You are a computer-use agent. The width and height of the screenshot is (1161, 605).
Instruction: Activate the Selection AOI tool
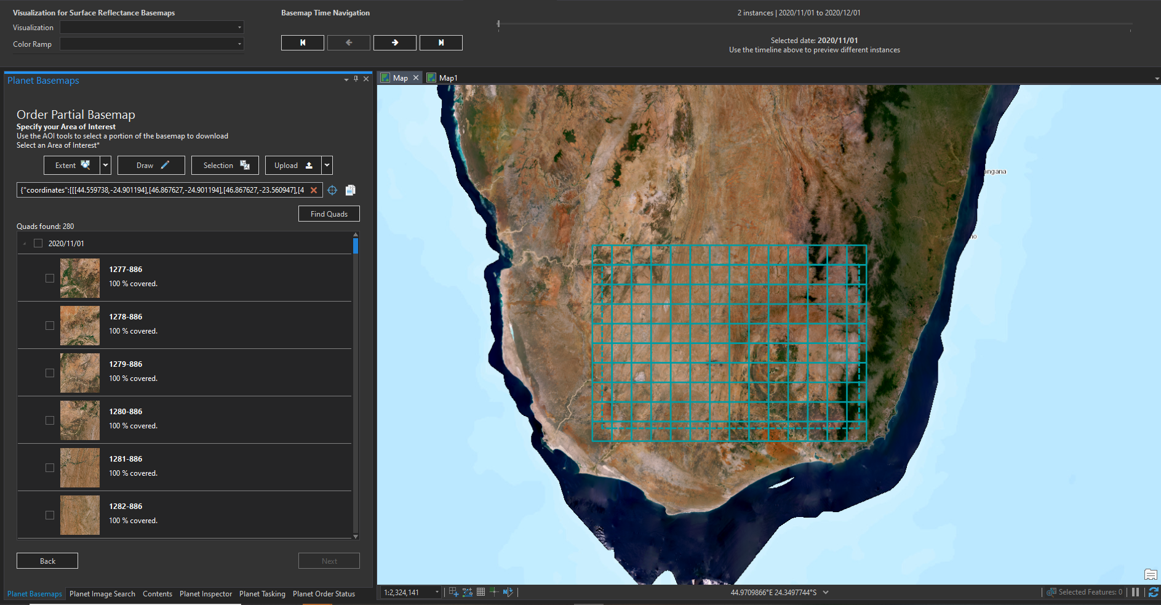click(225, 165)
